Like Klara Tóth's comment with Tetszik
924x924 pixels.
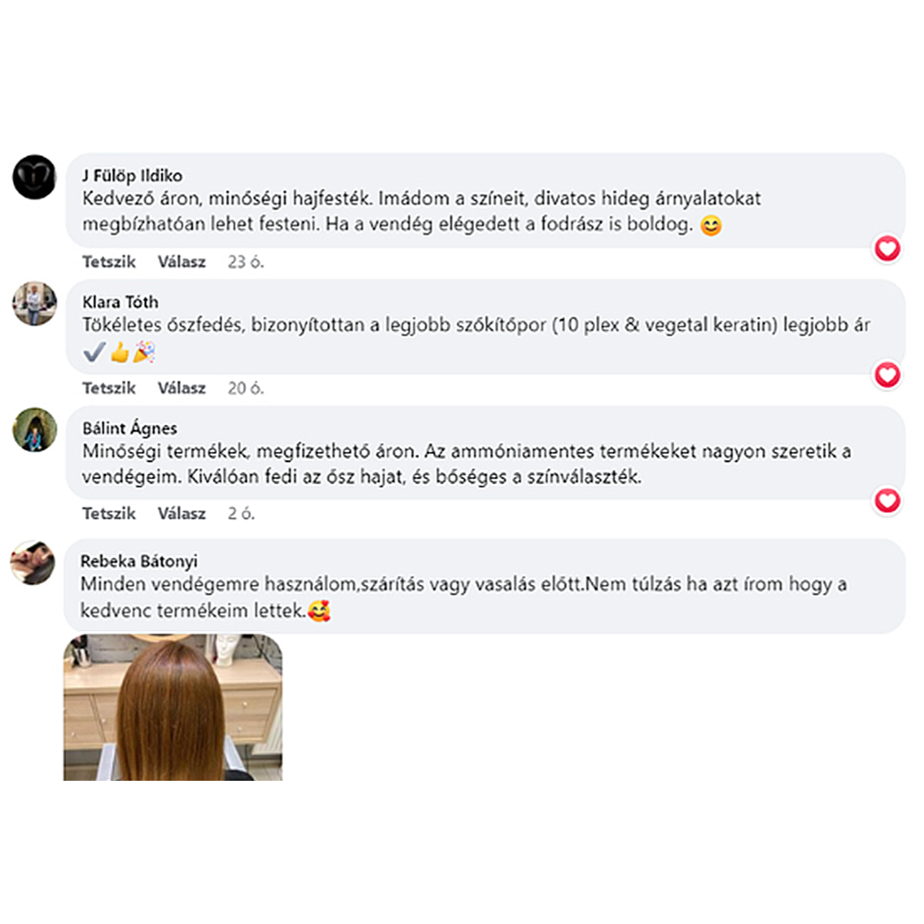tap(109, 388)
